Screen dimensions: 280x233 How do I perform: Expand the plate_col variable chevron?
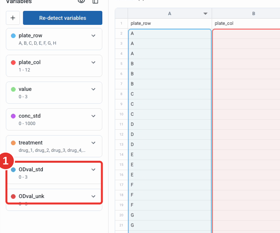coord(93,63)
